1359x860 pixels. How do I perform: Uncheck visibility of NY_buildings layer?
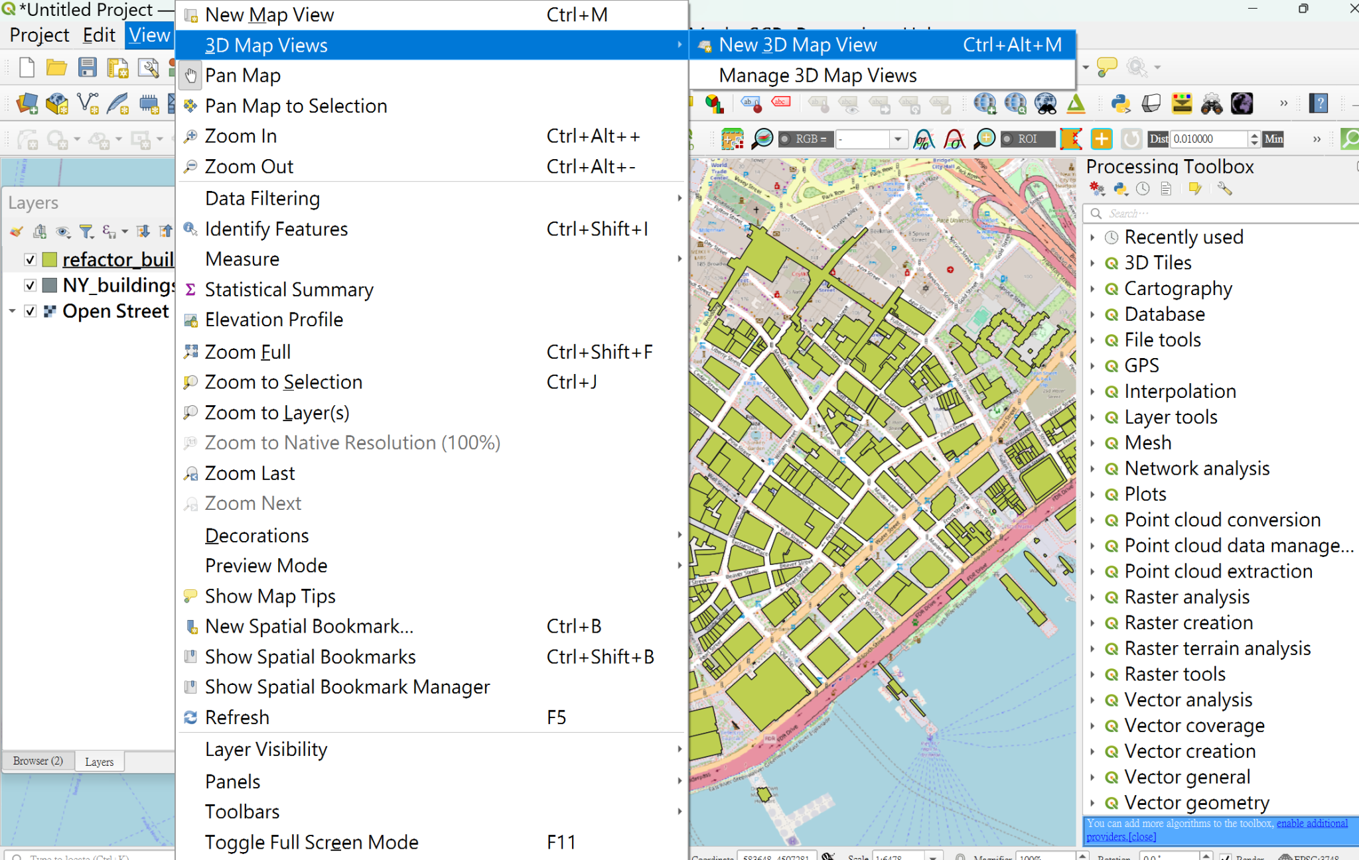pos(29,285)
